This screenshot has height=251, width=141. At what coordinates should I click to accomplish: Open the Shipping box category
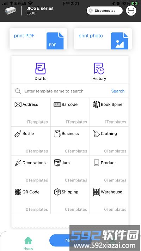coord(70,199)
